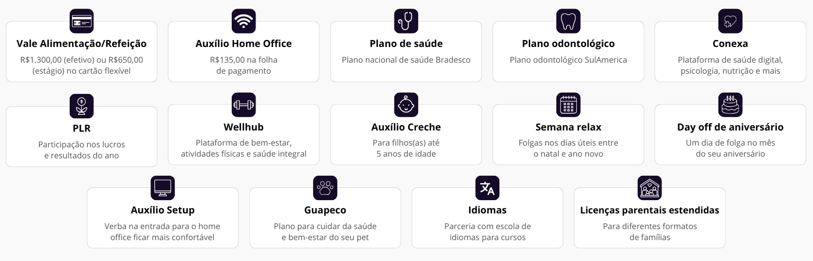Click the translation icon above Idiomas
This screenshot has width=813, height=261.
[x=487, y=188]
